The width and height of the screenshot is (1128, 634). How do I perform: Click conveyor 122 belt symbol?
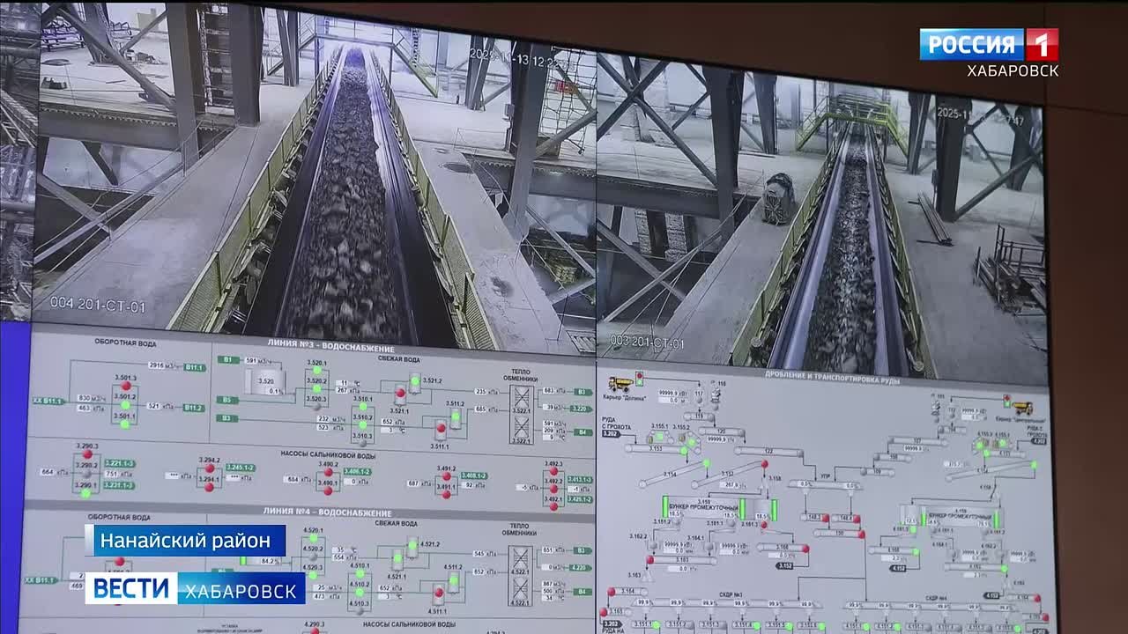click(768, 452)
